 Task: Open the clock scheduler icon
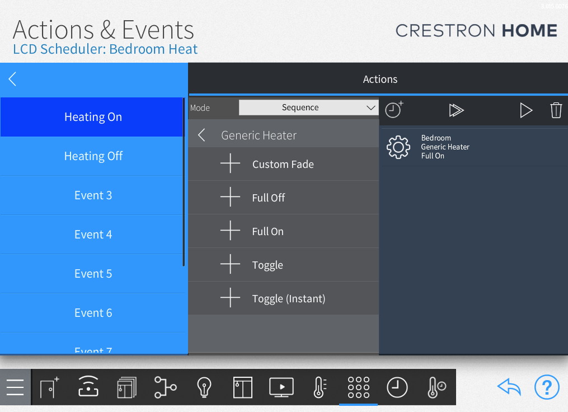tap(397, 387)
